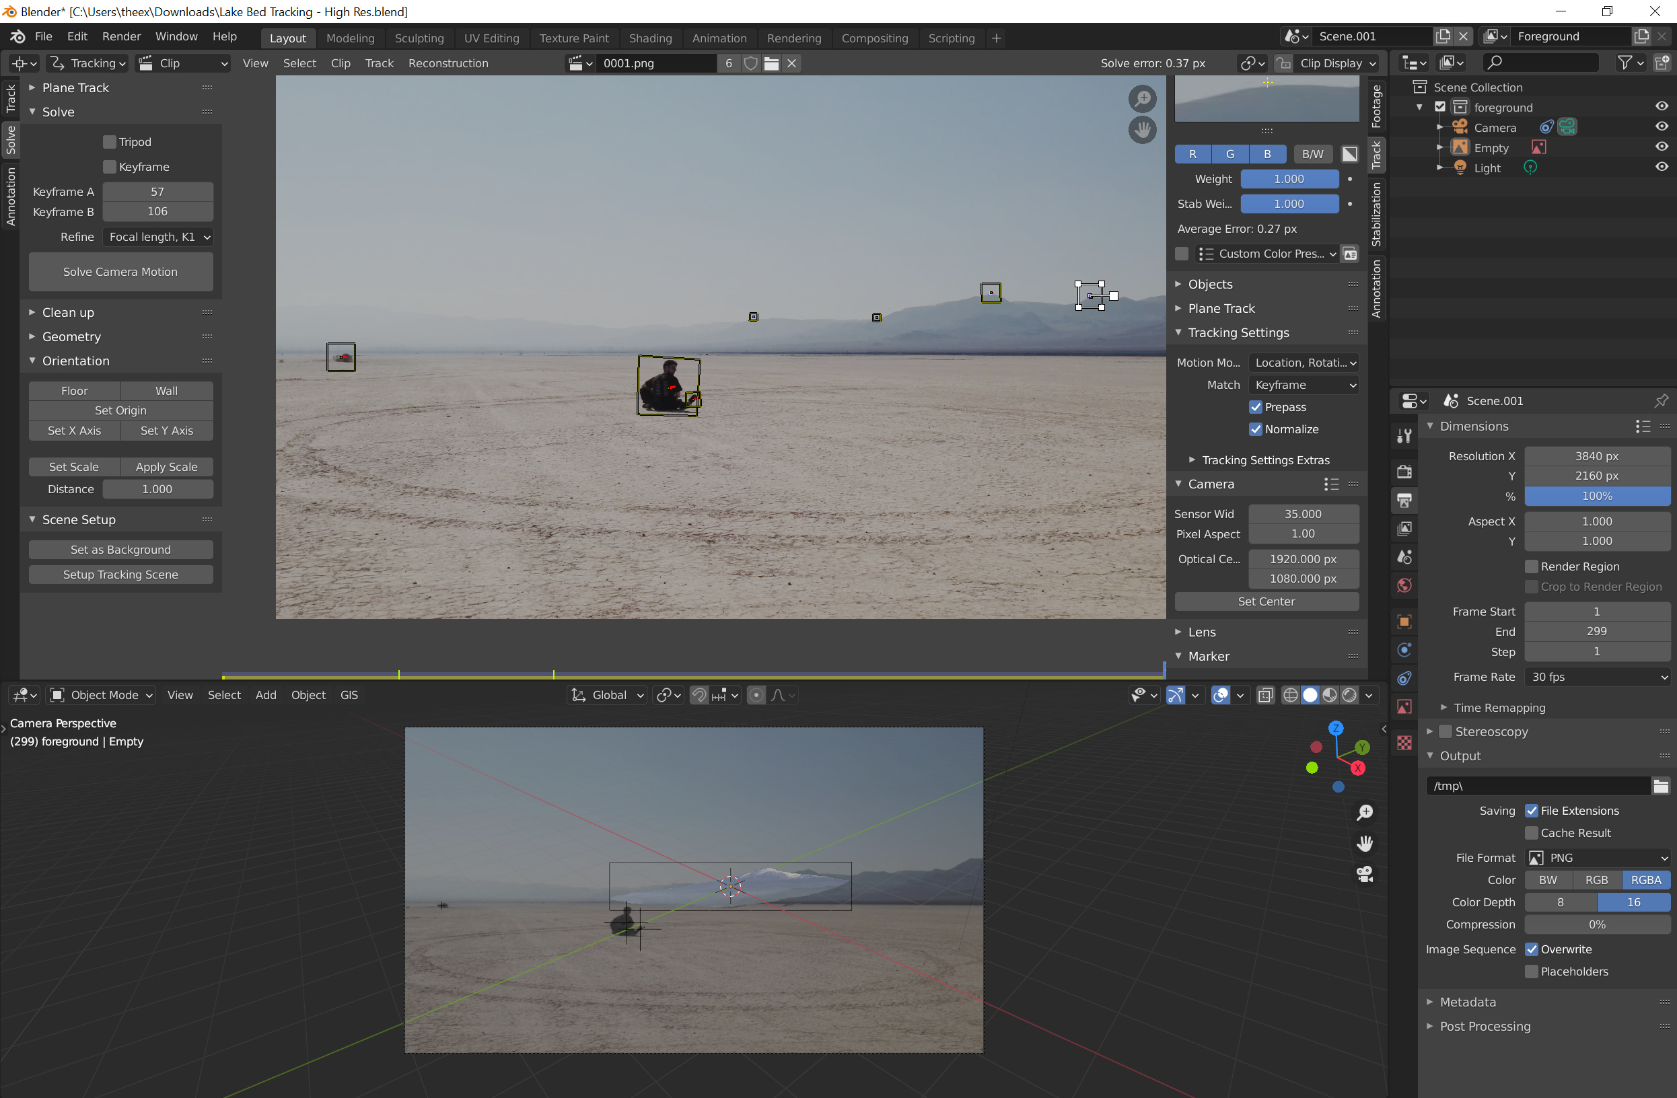The height and width of the screenshot is (1098, 1677).
Task: Expand the Clean up panel
Action: point(68,312)
